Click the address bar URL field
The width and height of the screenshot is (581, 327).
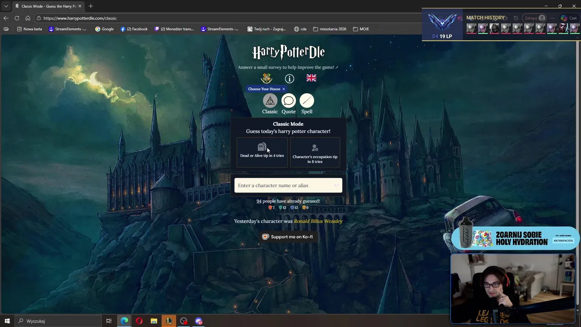tap(227, 18)
